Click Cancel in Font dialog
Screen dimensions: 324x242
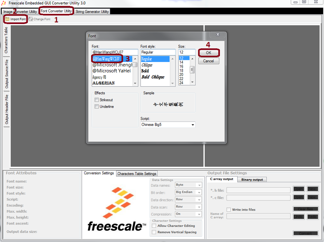209,61
